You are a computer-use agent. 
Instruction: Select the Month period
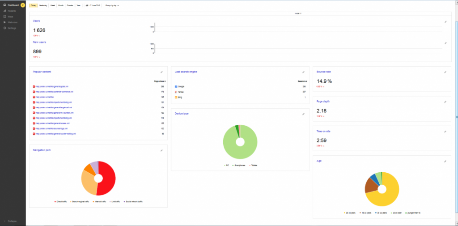pyautogui.click(x=61, y=5)
